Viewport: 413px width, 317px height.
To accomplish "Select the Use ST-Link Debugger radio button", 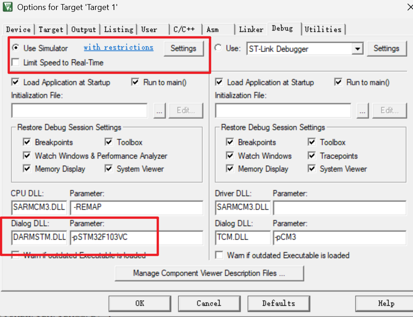I will pos(218,48).
